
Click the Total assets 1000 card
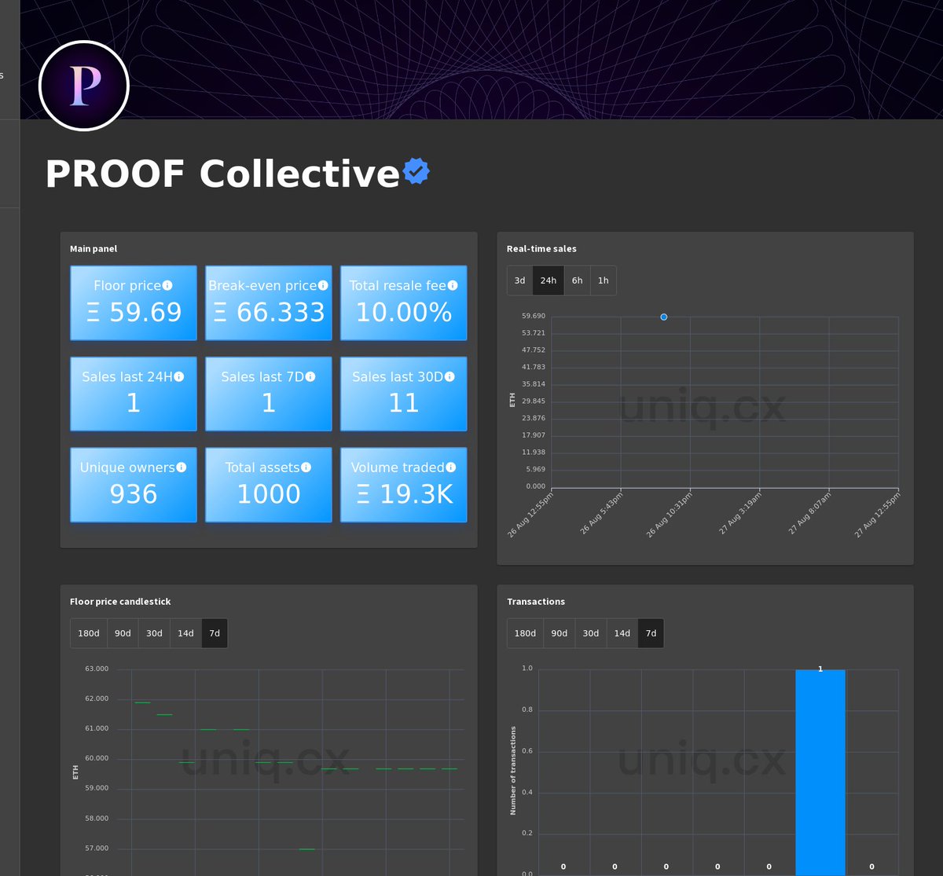click(269, 485)
